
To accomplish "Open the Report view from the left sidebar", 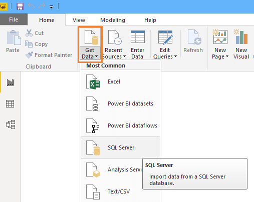I will [x=11, y=82].
